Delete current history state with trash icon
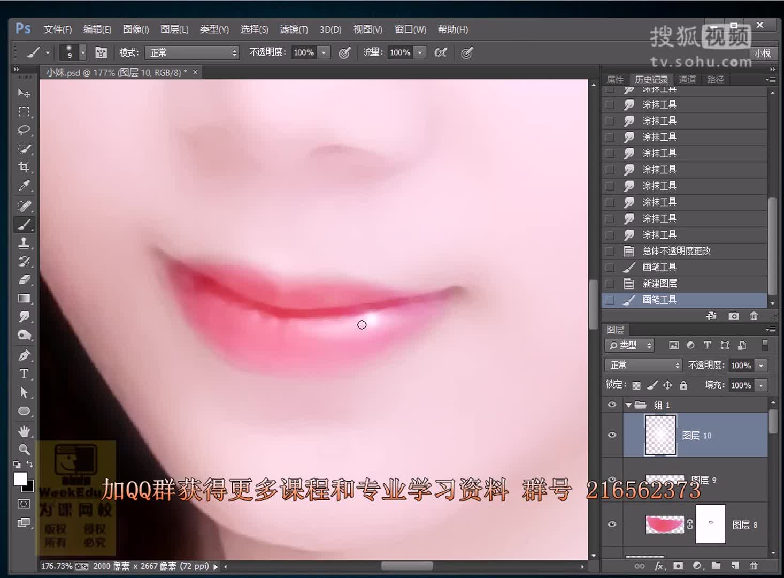 (754, 316)
